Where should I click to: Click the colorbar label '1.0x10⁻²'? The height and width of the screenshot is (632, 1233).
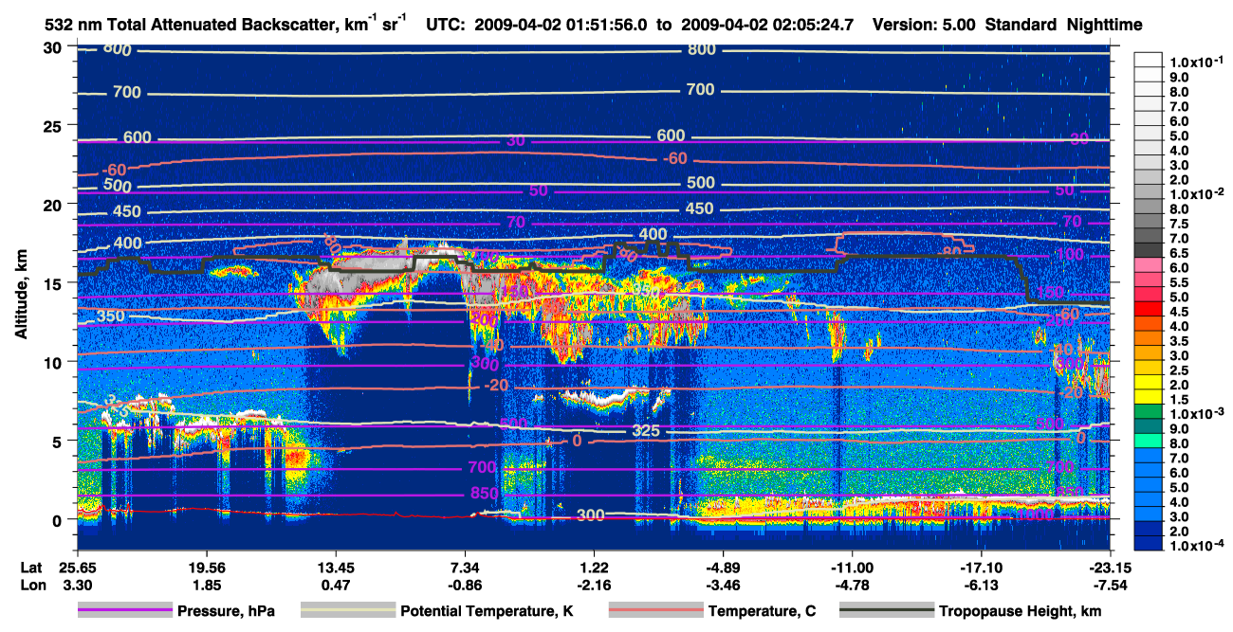point(1197,193)
